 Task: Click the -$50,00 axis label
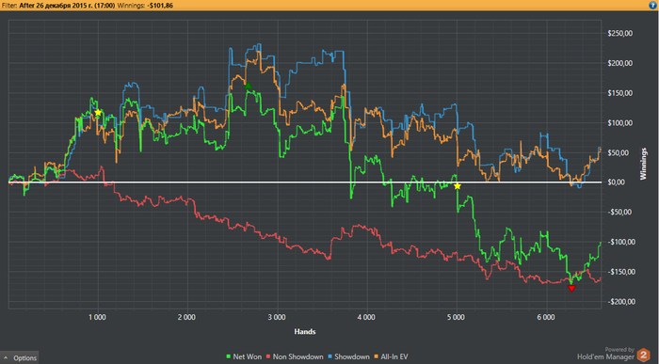(x=619, y=212)
